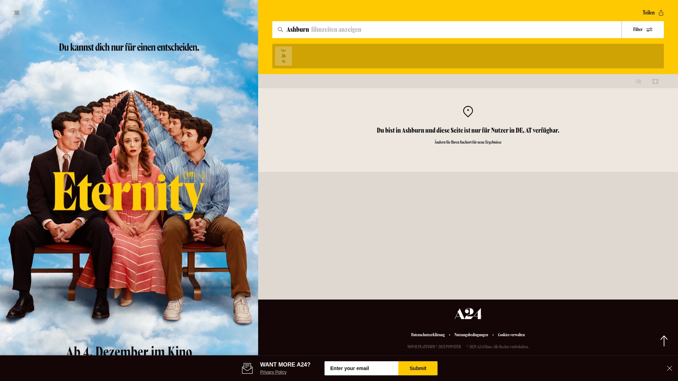Click the Teilen share icon

click(x=661, y=13)
